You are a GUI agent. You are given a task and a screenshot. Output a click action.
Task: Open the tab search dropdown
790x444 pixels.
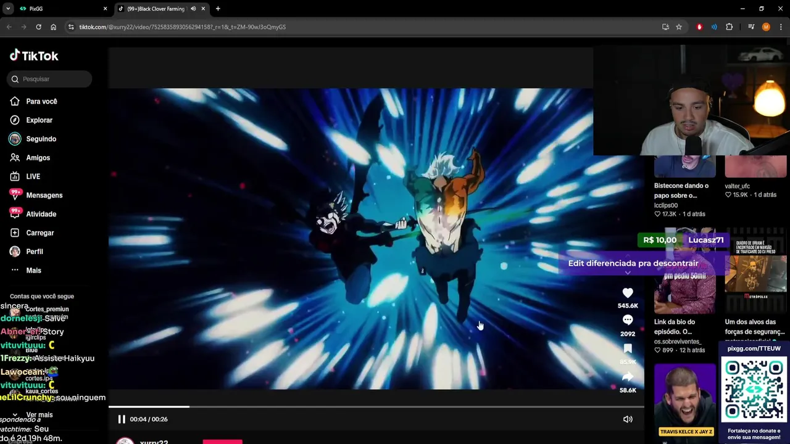(8, 9)
